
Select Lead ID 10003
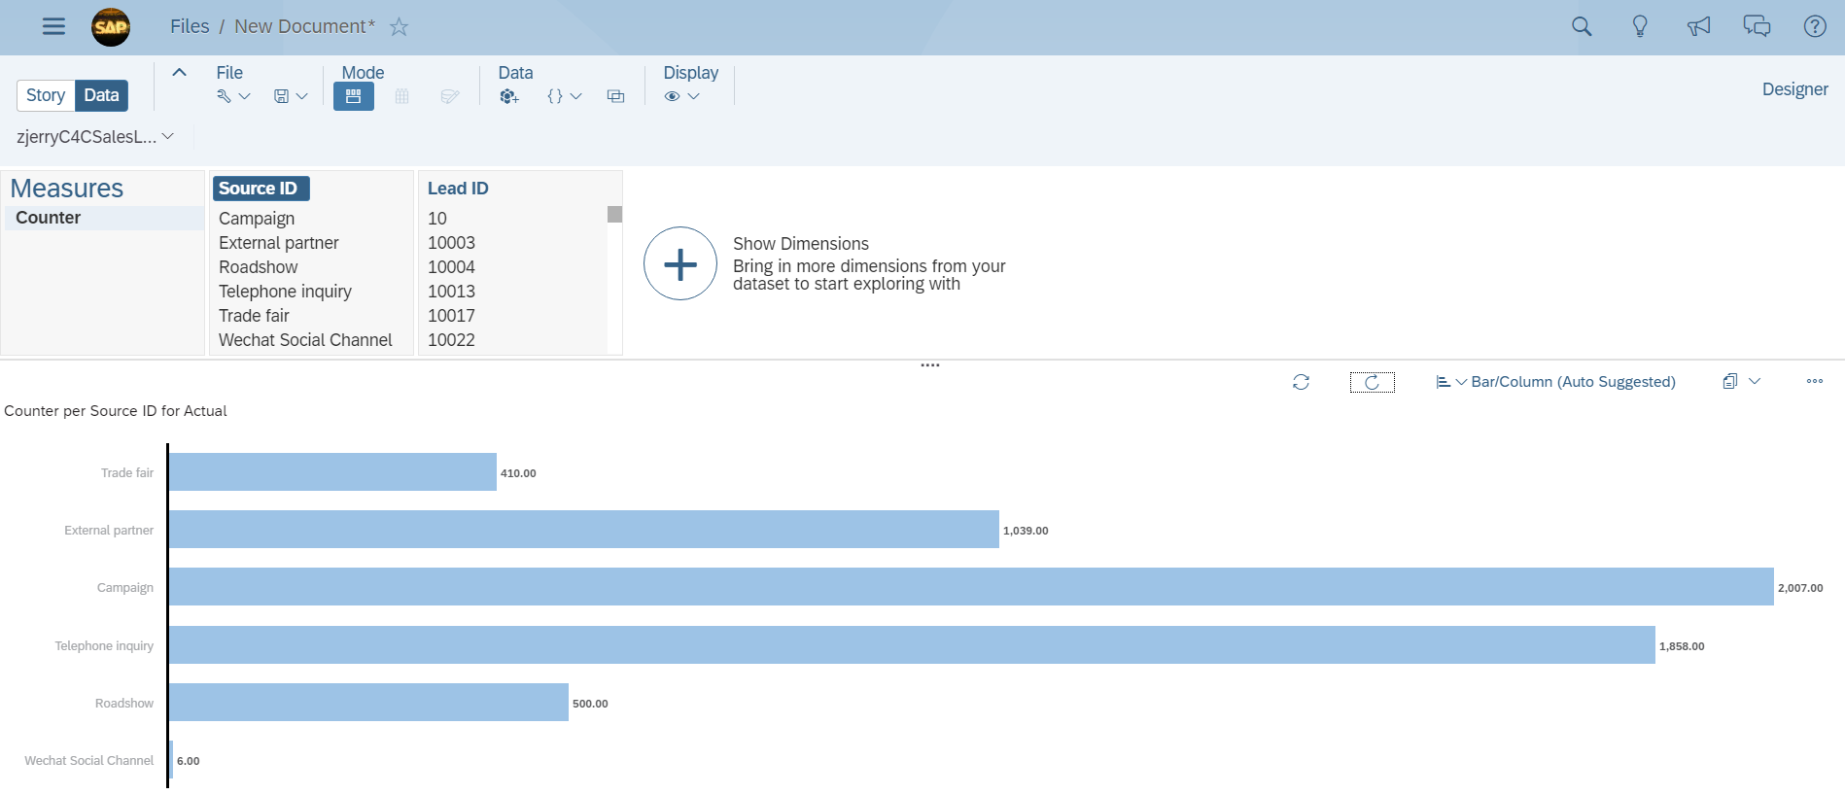coord(451,243)
